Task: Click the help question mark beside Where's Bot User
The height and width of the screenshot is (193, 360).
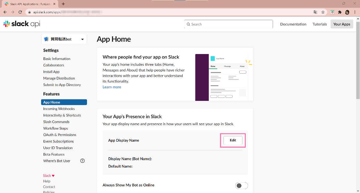Action: 82,161
